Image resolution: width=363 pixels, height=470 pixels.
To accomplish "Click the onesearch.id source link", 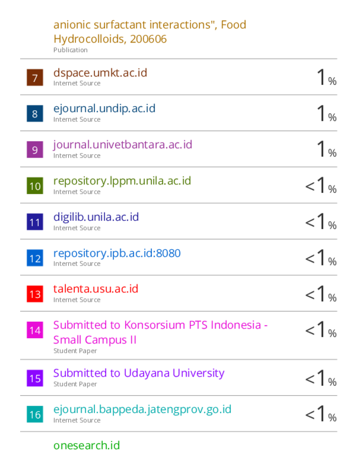I will click(87, 445).
